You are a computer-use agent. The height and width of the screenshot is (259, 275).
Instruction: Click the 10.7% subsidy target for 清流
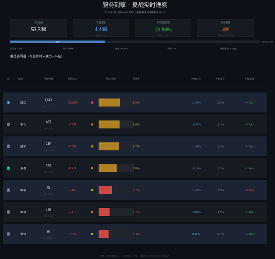[x=220, y=234]
